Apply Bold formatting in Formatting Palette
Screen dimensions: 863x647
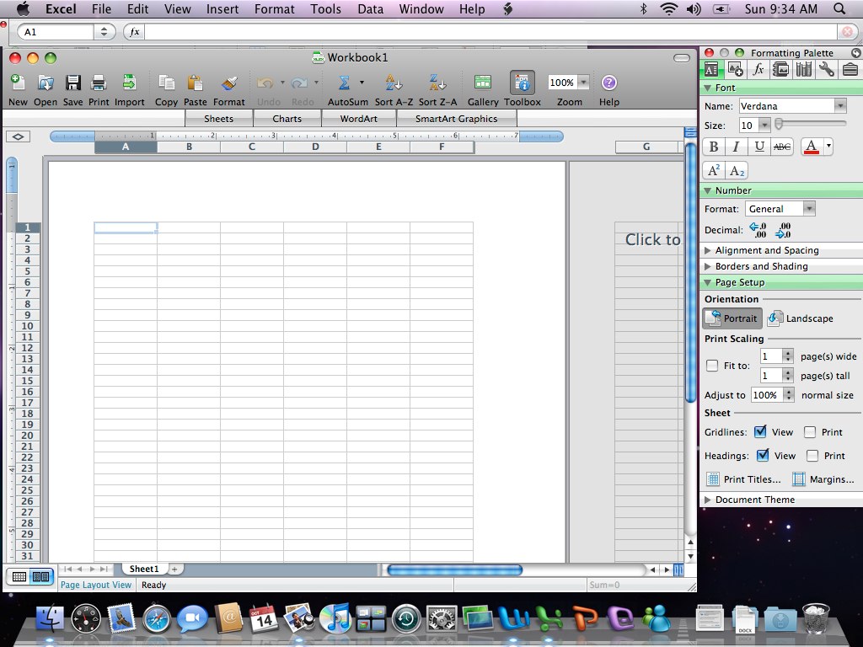coord(714,147)
